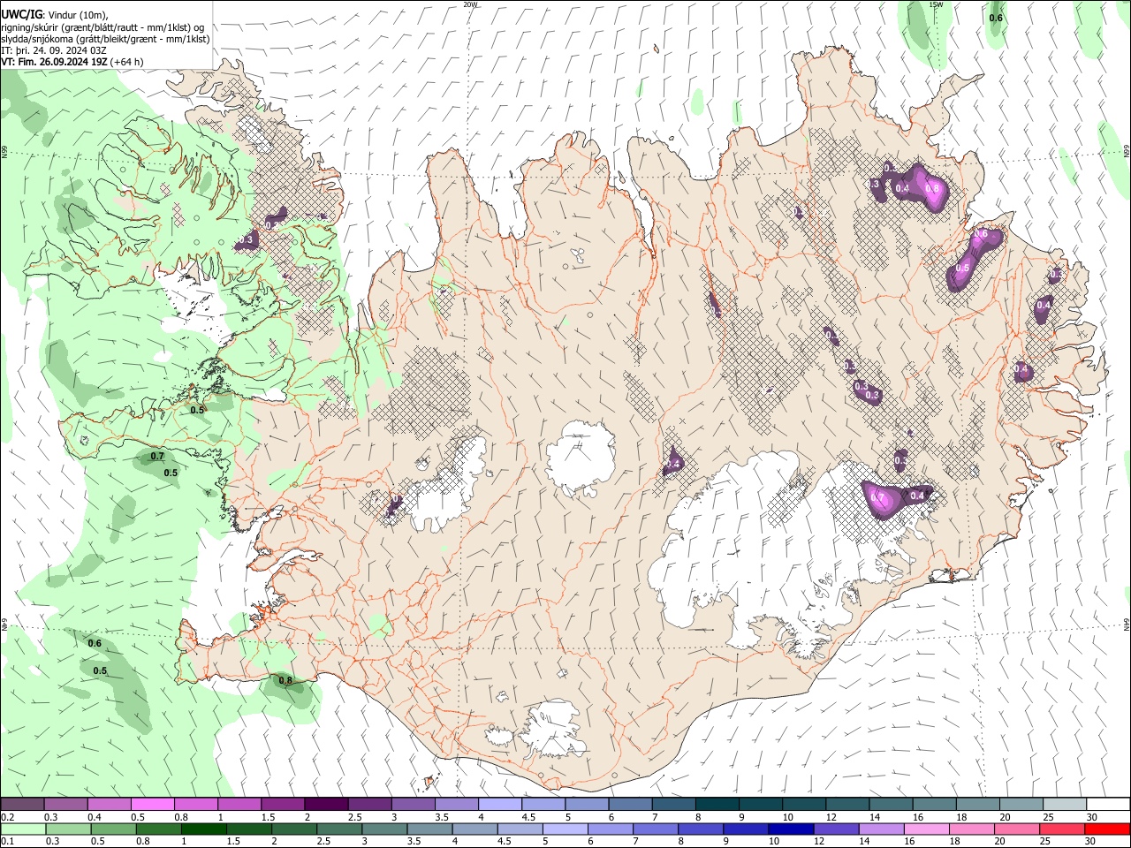
Task: Click the dark plum 0.2 snow legend swatch
Action: coord(22,805)
